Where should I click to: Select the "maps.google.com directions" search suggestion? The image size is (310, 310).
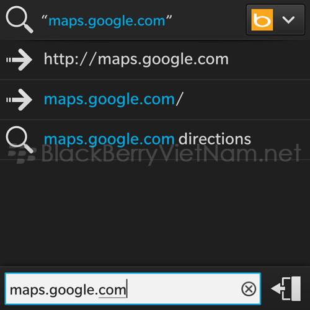click(155, 139)
